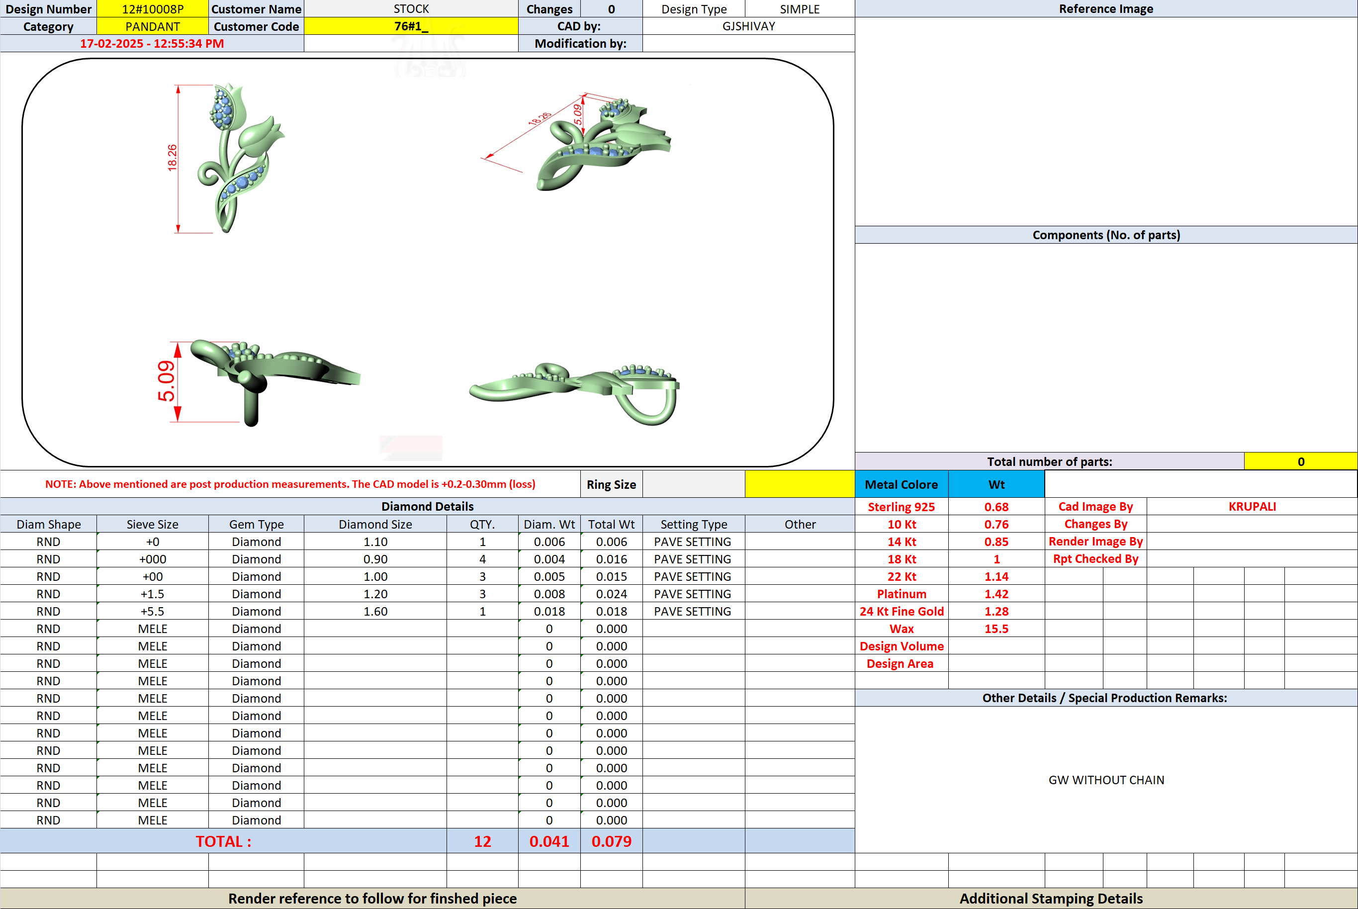Click Render reference to follow for finshed piece

372,898
